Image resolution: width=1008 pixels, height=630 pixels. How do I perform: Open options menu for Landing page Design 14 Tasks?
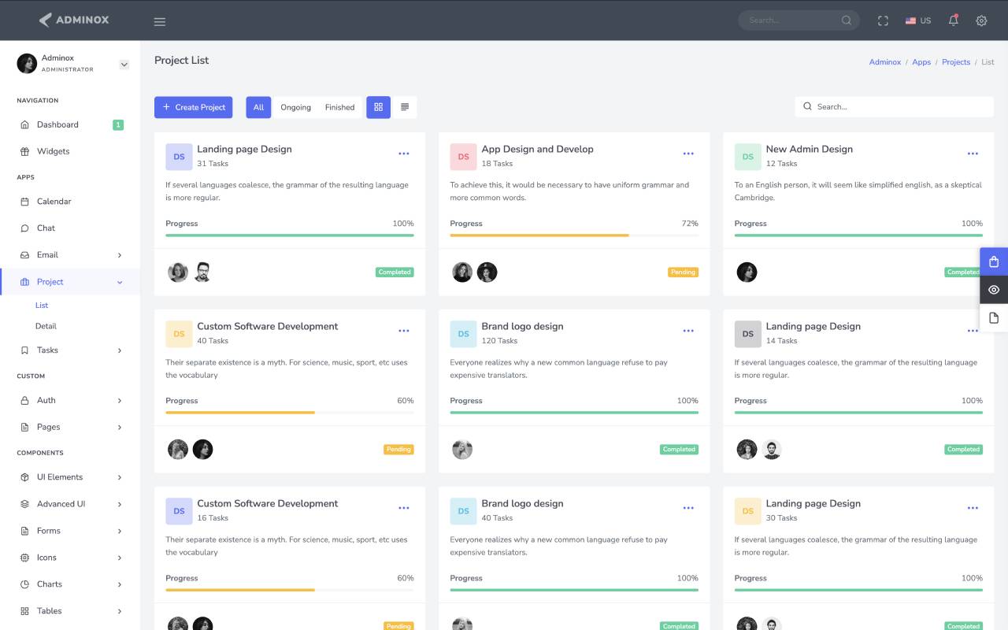[x=973, y=331]
